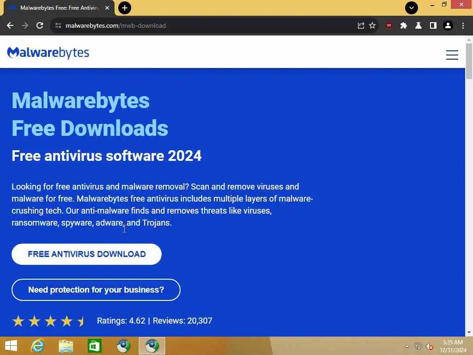Click the Free antivirus software 2024 heading
The height and width of the screenshot is (355, 473).
[x=107, y=156]
